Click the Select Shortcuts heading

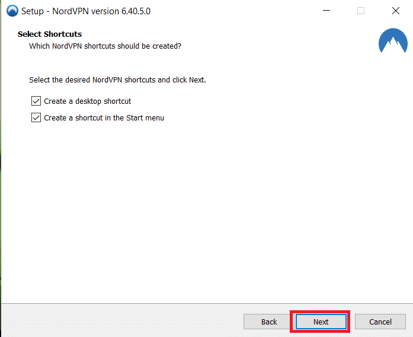coord(50,34)
